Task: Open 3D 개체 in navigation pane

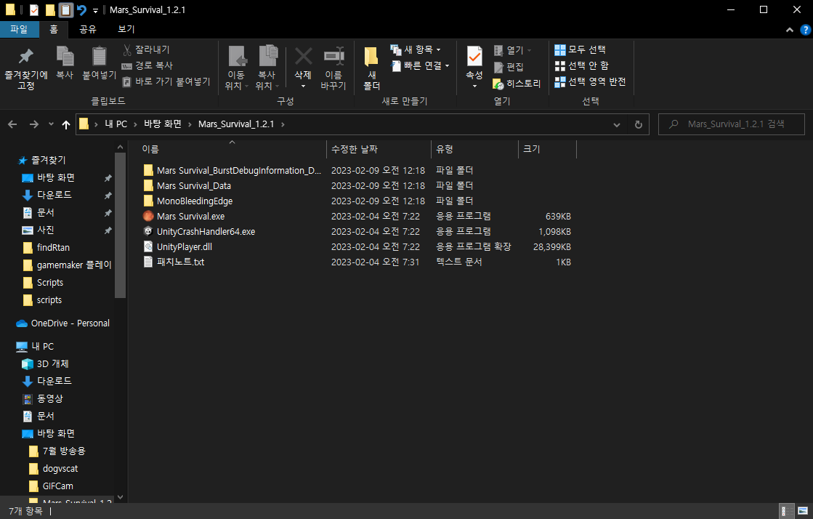Action: click(52, 364)
